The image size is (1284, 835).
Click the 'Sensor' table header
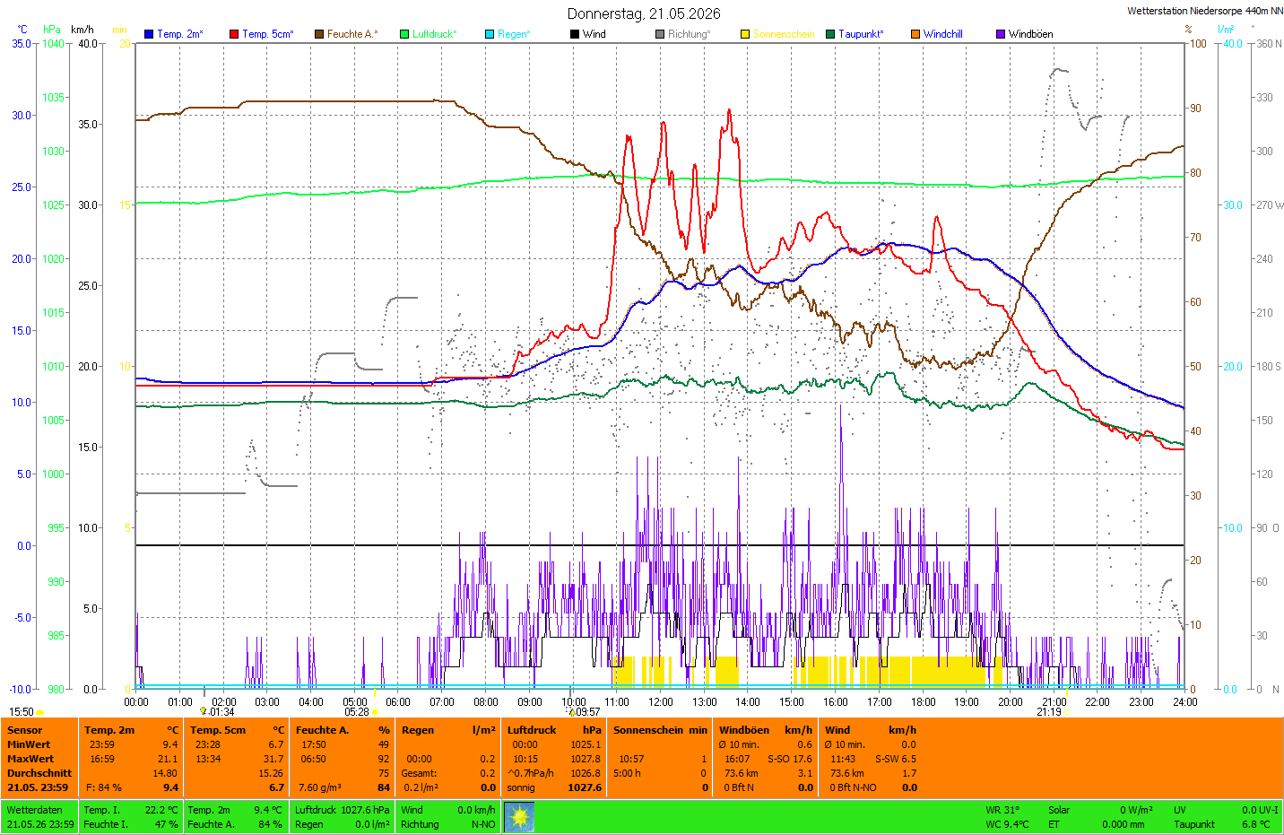tap(25, 730)
